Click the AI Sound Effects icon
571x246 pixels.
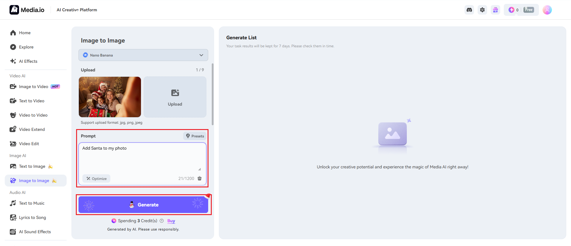(13, 232)
